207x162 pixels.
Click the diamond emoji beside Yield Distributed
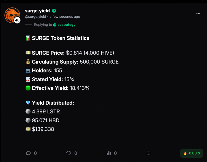coord(28,103)
